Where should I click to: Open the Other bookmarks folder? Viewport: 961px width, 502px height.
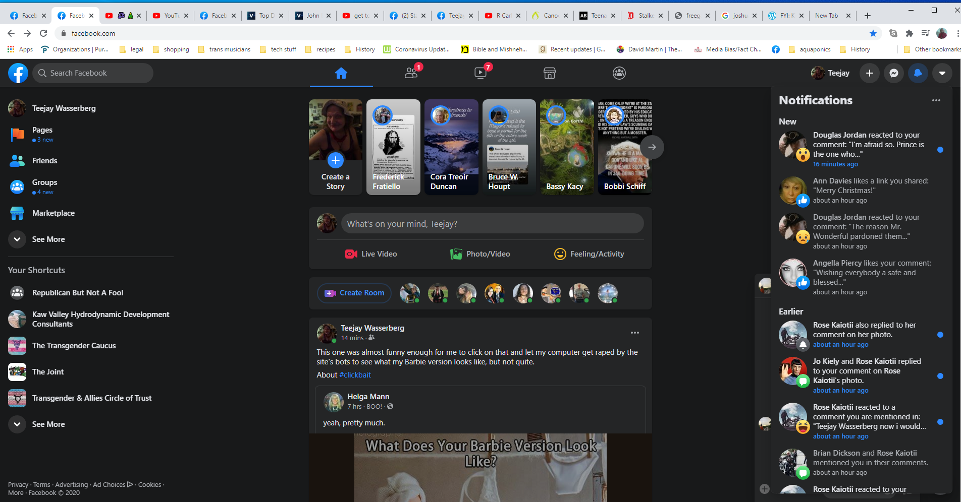[932, 49]
